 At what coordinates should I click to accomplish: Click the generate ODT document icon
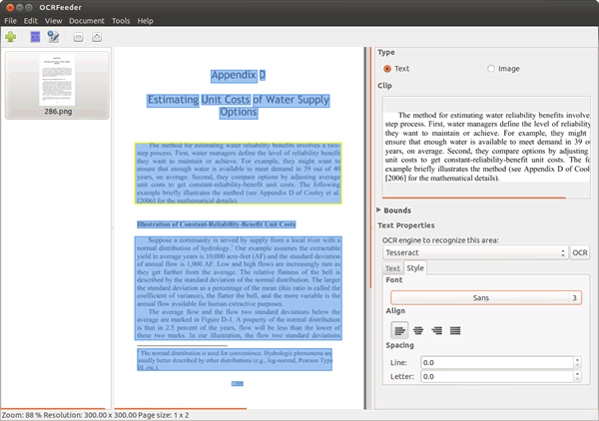53,37
